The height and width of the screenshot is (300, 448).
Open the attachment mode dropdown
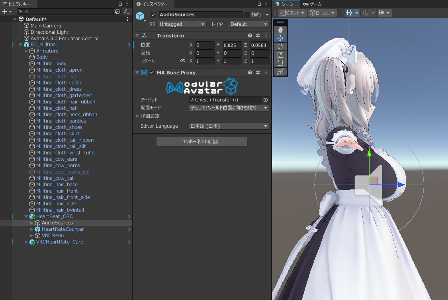coord(229,107)
